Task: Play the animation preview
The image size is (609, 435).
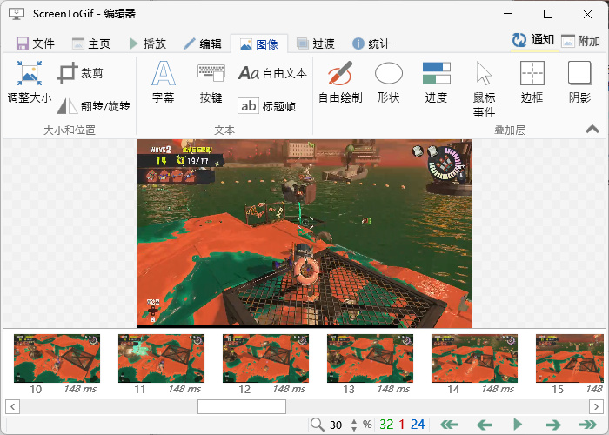Action: [518, 425]
